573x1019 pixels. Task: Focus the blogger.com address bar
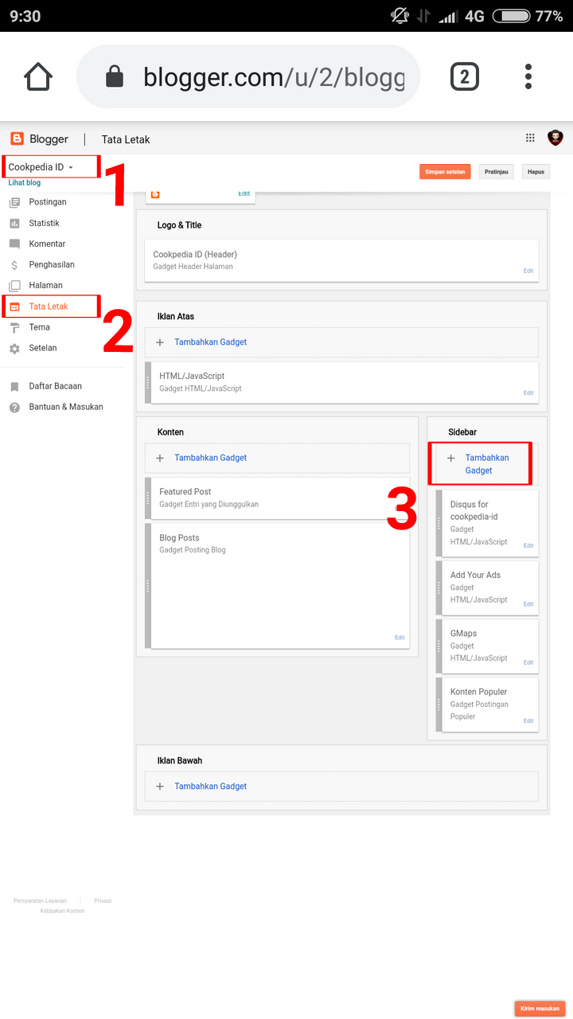tap(248, 76)
